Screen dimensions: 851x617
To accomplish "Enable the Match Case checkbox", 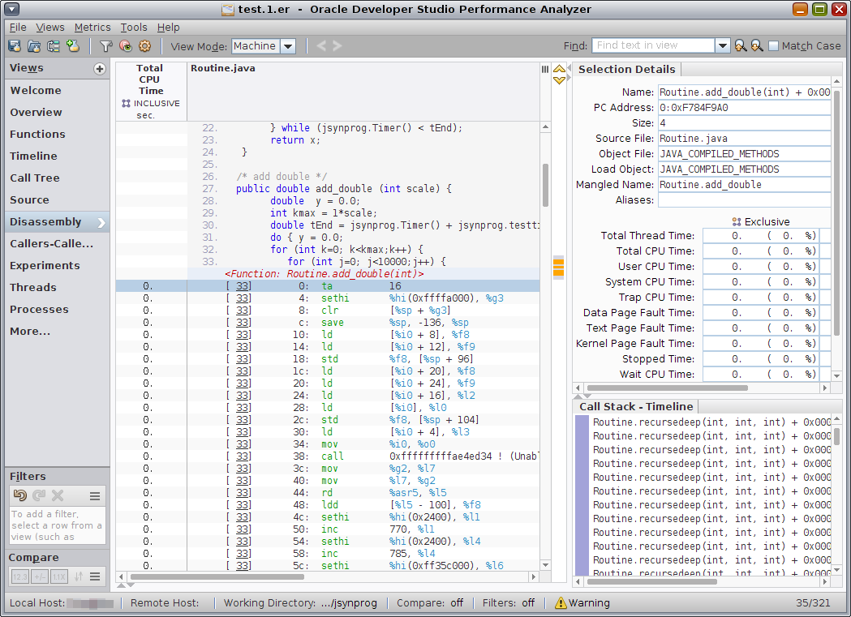I will pos(773,46).
